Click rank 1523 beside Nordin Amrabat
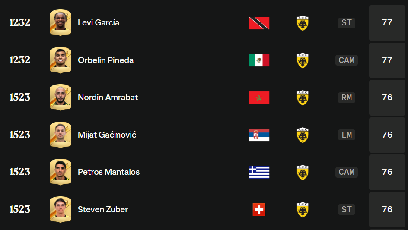 coord(20,98)
